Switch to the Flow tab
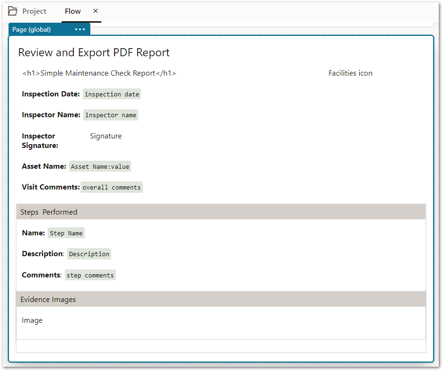The height and width of the screenshot is (371, 443). coord(72,11)
